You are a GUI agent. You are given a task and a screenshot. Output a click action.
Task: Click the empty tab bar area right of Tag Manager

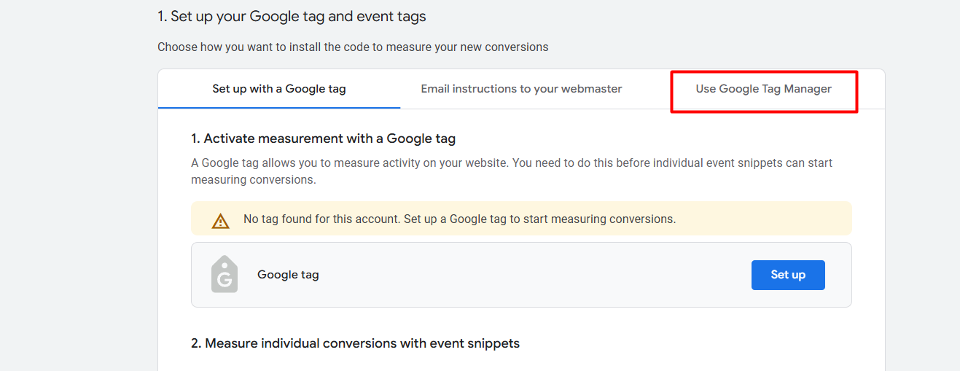(871, 89)
